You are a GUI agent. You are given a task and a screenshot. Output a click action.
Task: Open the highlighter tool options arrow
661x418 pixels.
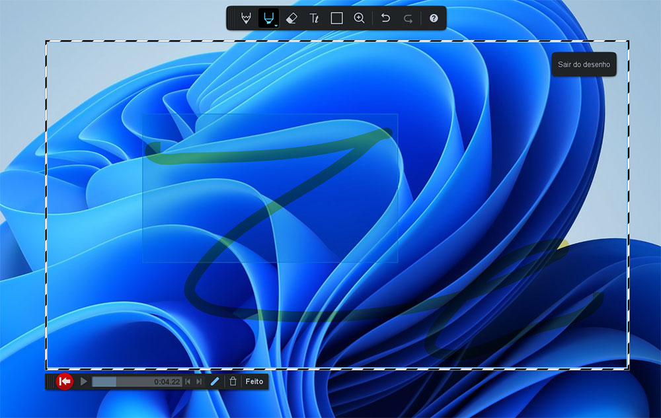[x=276, y=26]
